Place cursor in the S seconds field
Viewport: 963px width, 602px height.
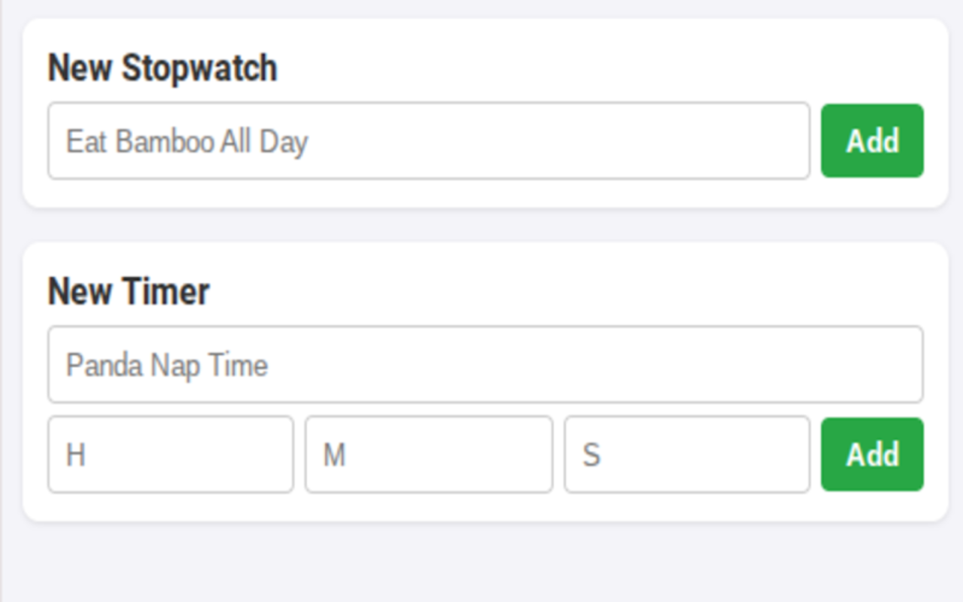click(687, 455)
